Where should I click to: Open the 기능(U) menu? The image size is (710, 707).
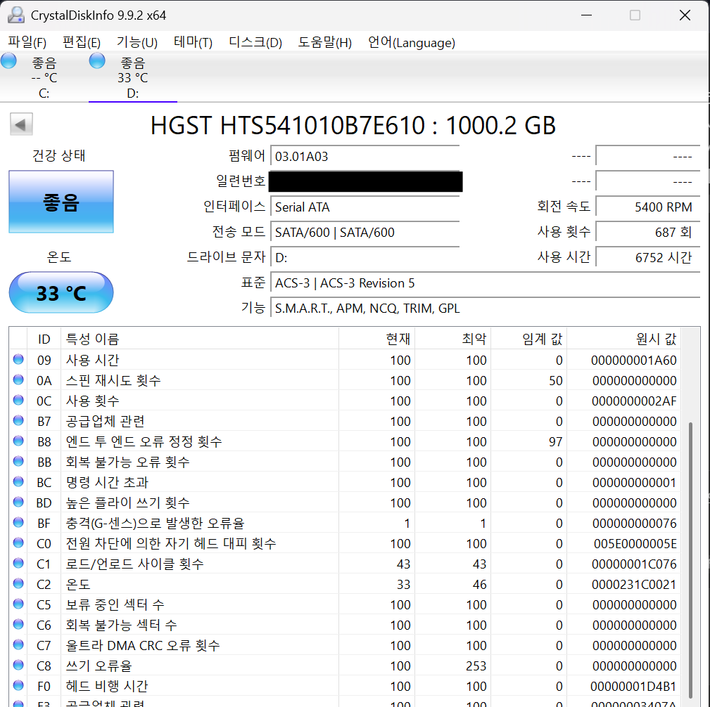pos(137,43)
